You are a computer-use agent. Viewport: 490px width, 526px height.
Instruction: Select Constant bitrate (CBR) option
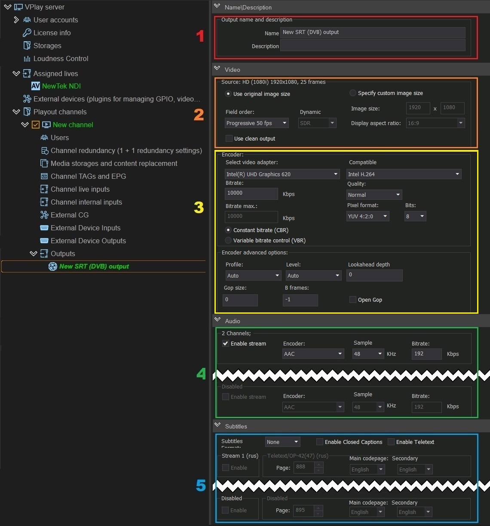(x=228, y=230)
